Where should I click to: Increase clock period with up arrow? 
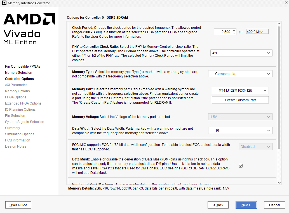[x=234, y=30]
